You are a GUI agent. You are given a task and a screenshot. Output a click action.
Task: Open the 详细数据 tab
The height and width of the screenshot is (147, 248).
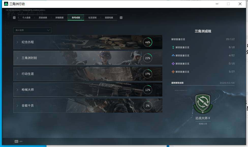click(59, 18)
